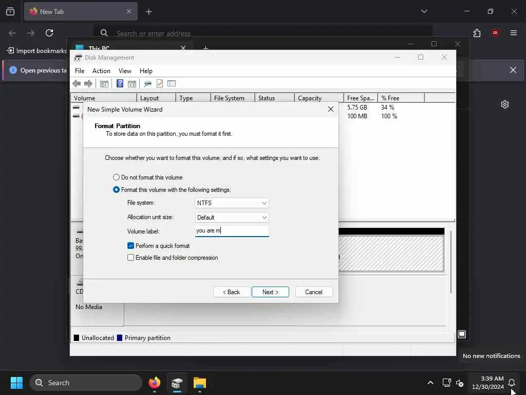Click the 100 MB free space cell
Viewport: 526px width, 395px height.
(x=357, y=116)
